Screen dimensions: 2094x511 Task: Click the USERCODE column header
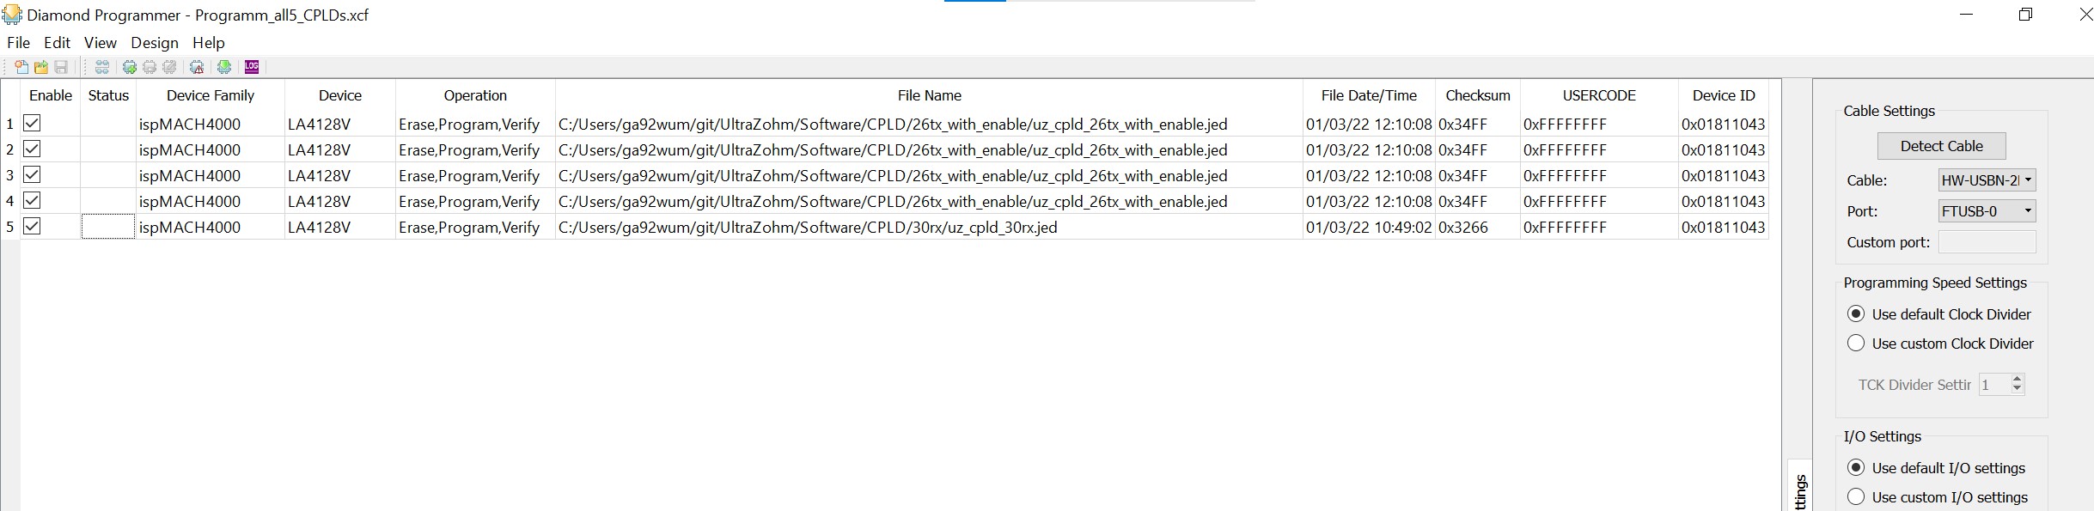pyautogui.click(x=1599, y=95)
